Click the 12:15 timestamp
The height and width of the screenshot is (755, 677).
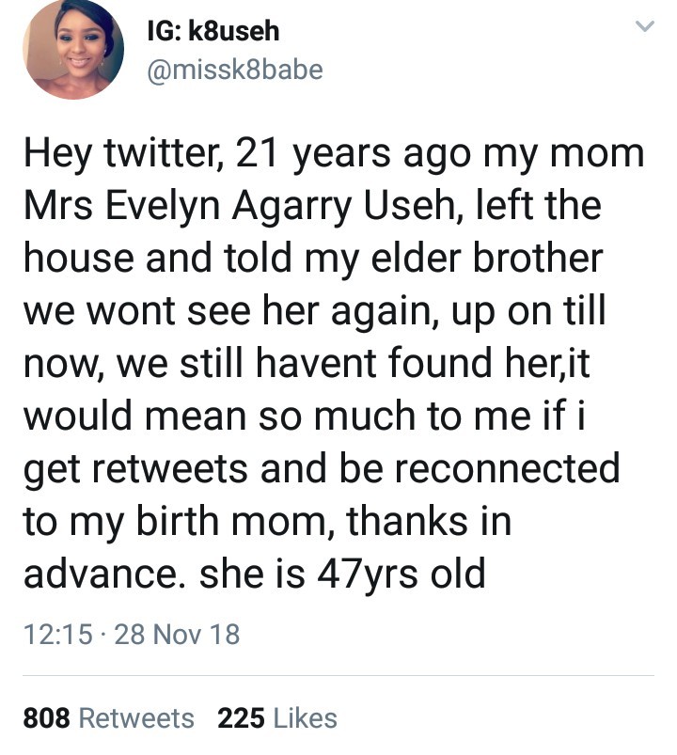click(x=56, y=635)
